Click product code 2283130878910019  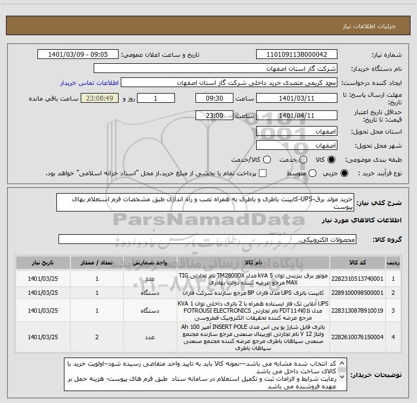point(357,310)
